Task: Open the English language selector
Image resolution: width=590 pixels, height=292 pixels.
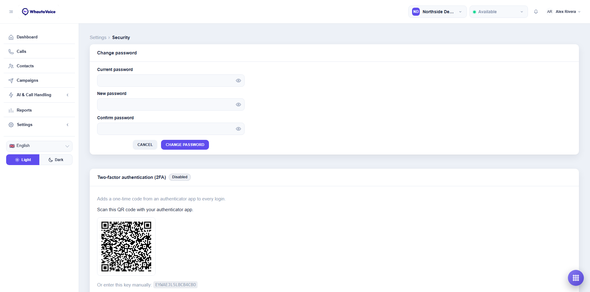Action: click(39, 146)
